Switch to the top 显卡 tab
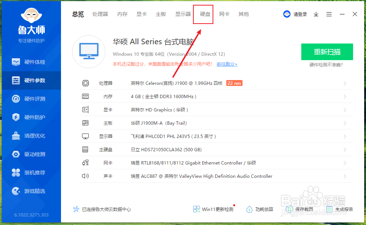 click(x=142, y=14)
